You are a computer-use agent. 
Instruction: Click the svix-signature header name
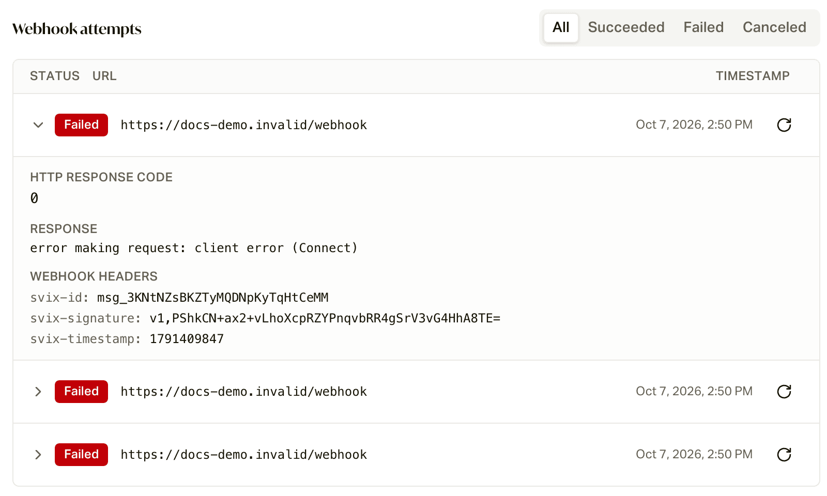[85, 318]
